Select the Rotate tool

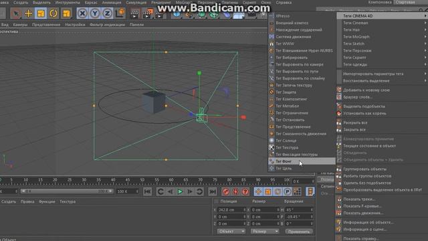(53, 13)
